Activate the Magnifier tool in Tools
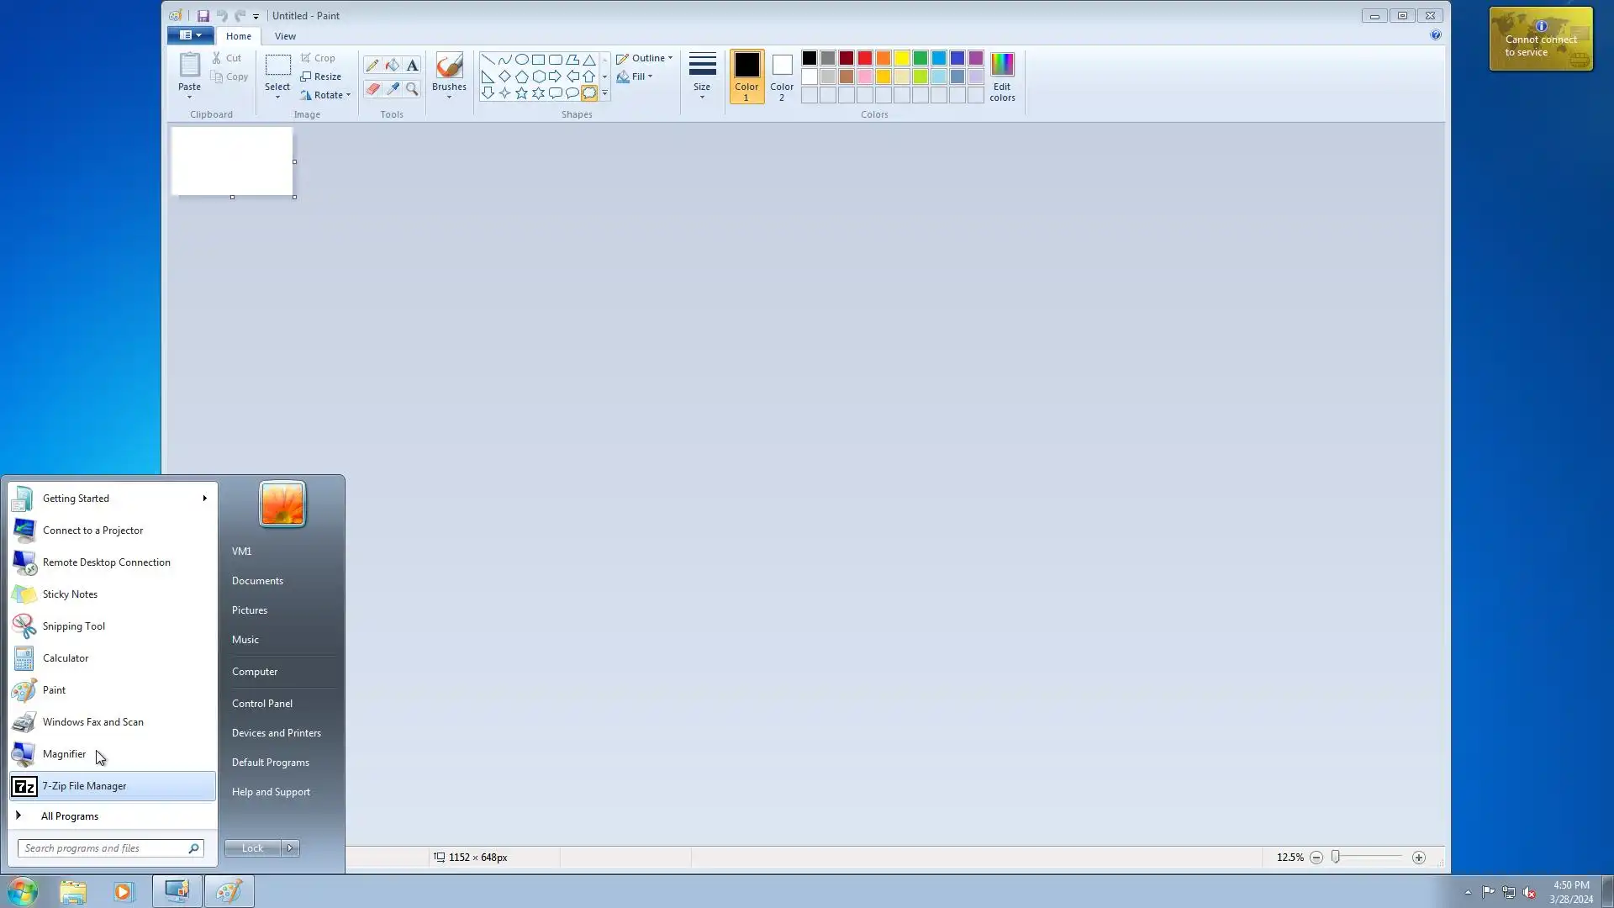This screenshot has width=1614, height=908. pos(412,88)
